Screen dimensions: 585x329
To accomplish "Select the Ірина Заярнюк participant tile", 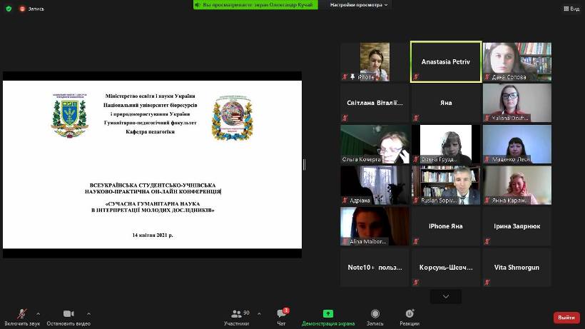I will click(517, 226).
